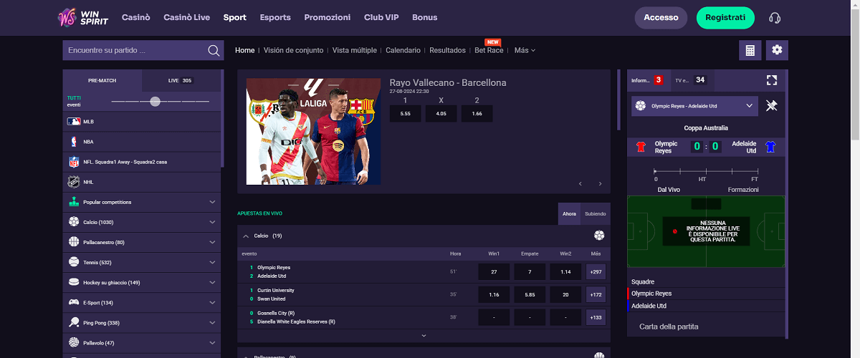The width and height of the screenshot is (860, 358).
Task: Click the E-Sport gamepad icon
Action: (73, 302)
